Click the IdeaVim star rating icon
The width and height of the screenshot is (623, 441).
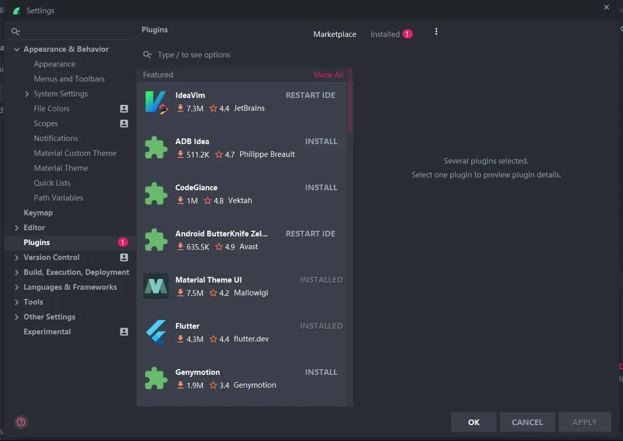tap(213, 108)
